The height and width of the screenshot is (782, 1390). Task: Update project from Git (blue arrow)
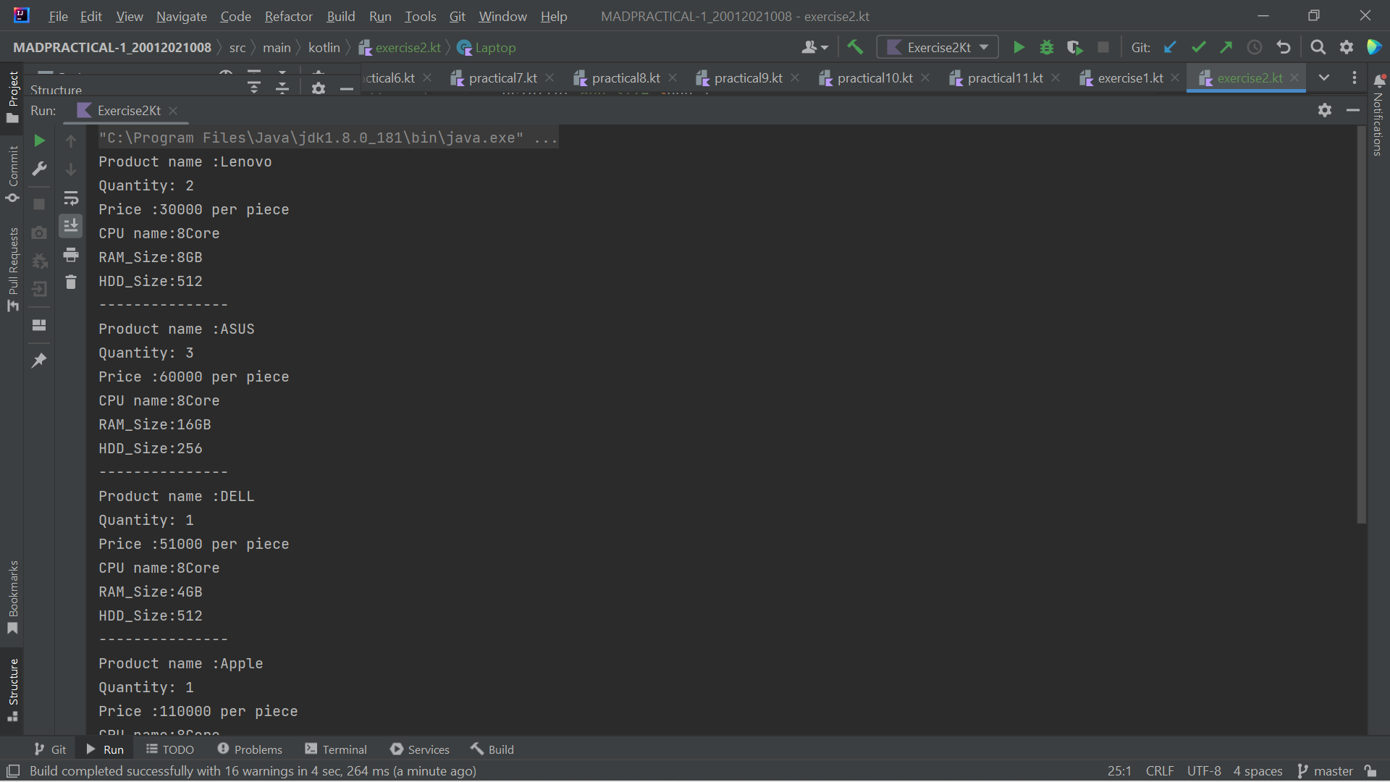1170,48
